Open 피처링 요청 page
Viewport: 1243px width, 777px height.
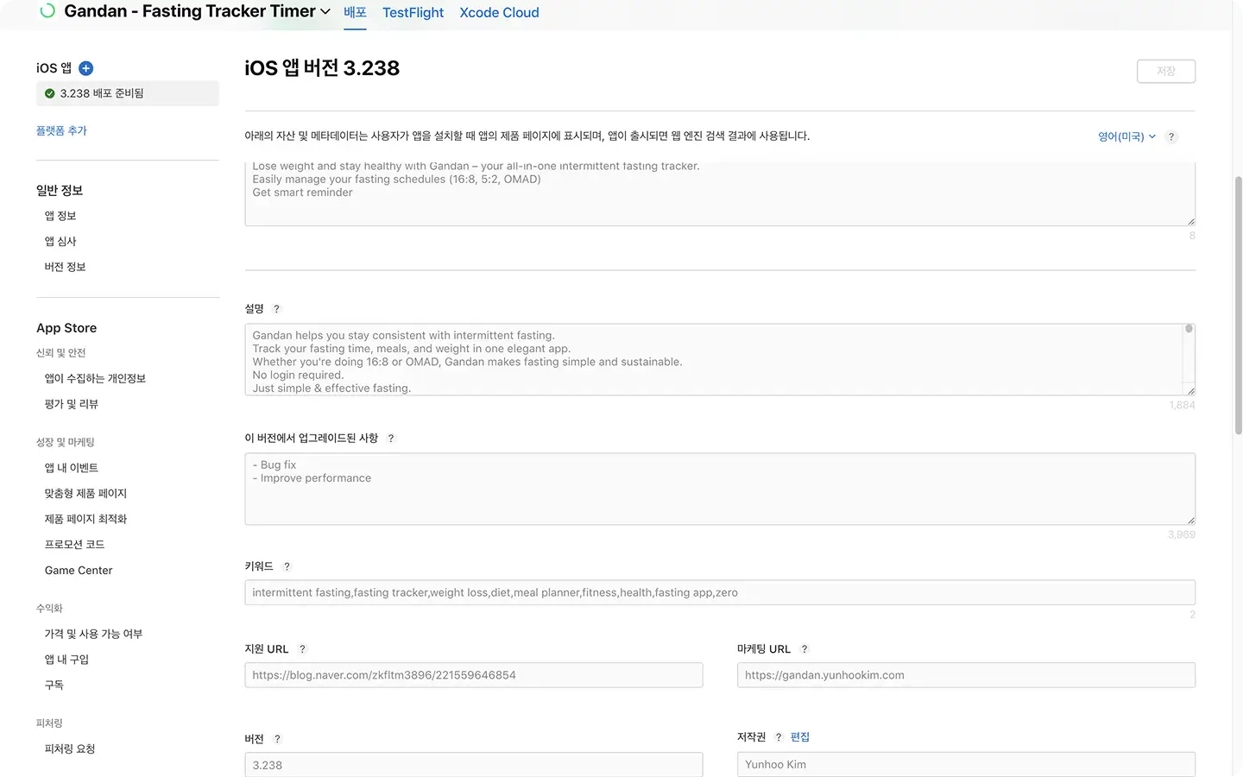tap(70, 749)
